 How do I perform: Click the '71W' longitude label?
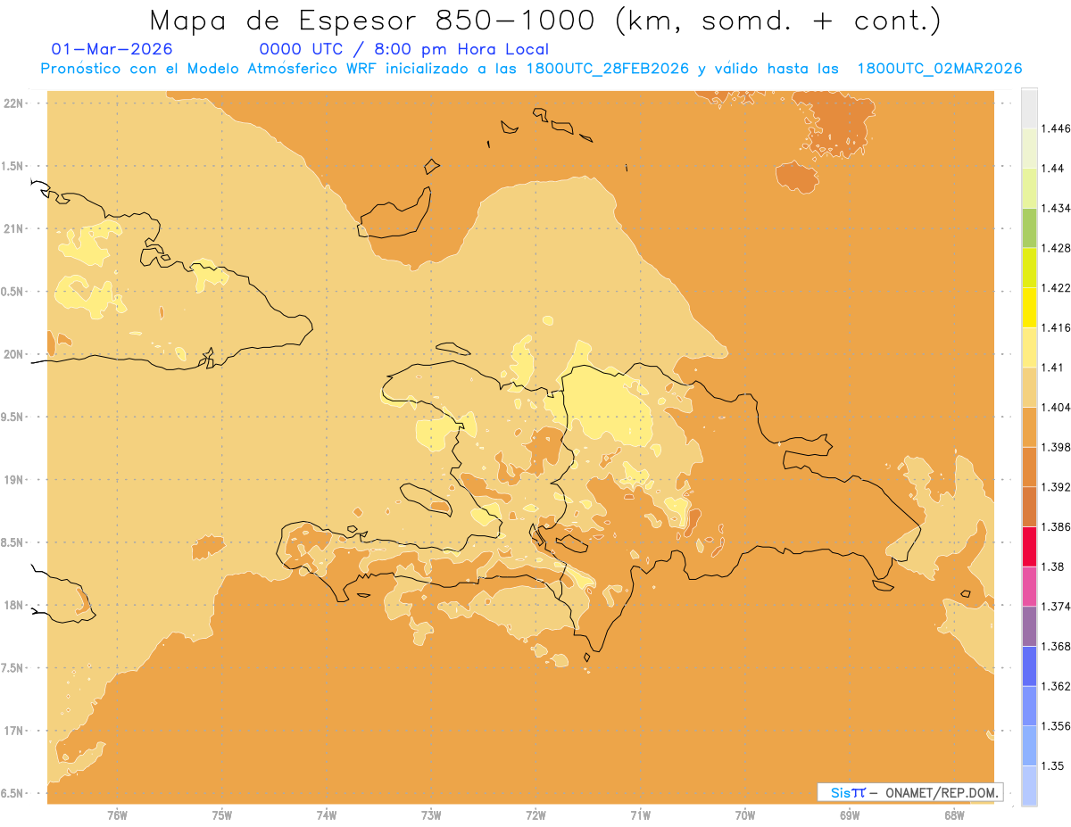click(640, 815)
